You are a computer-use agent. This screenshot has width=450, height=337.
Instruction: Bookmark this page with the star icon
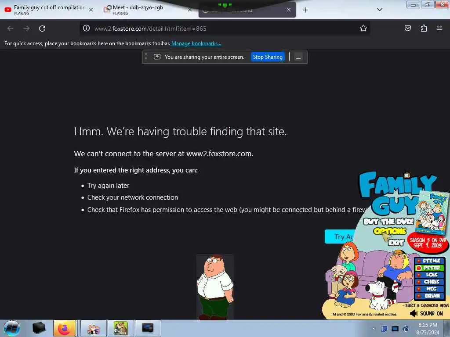[363, 28]
